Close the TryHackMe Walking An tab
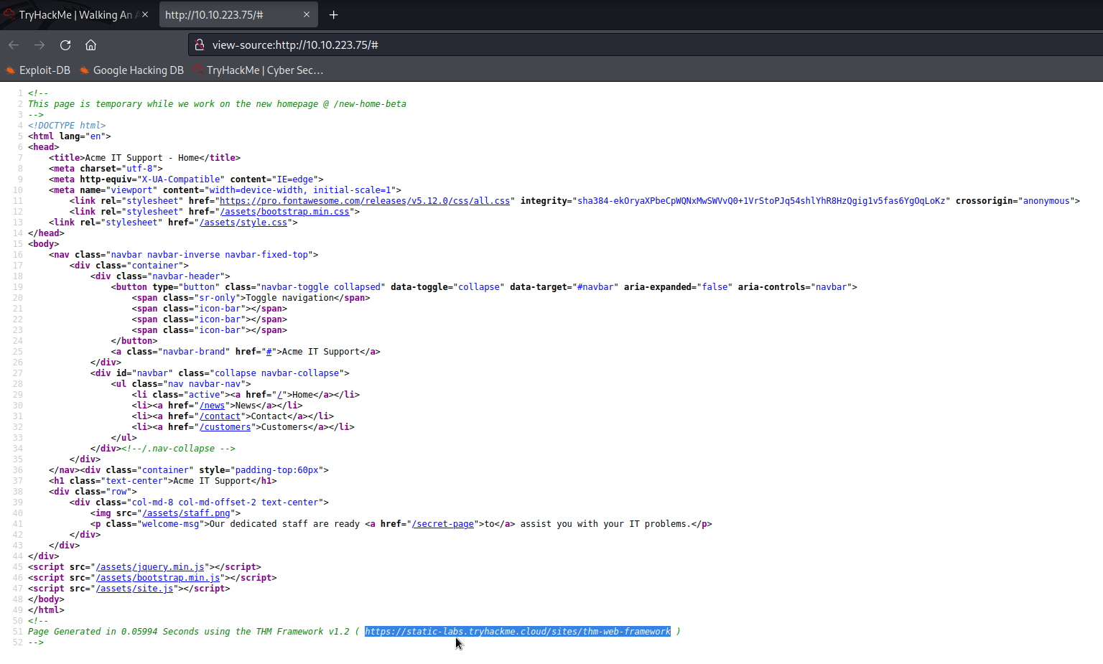The width and height of the screenshot is (1103, 664). 145,14
